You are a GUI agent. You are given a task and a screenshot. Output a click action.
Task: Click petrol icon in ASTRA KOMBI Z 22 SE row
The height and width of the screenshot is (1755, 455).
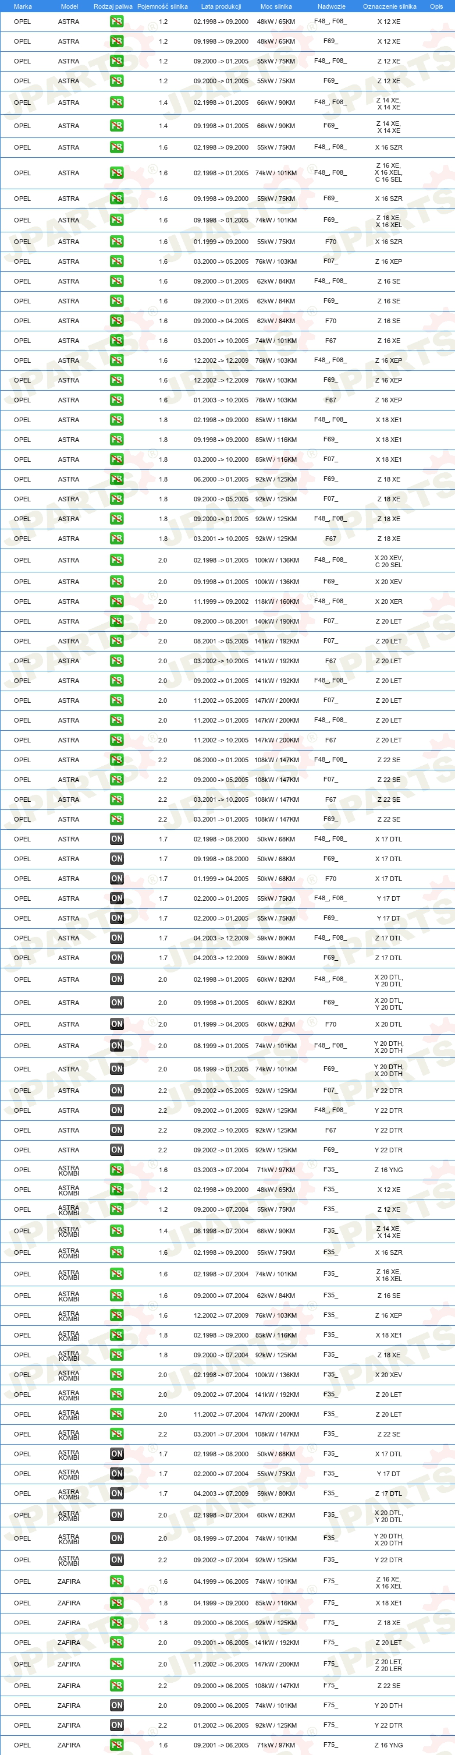(x=116, y=1434)
